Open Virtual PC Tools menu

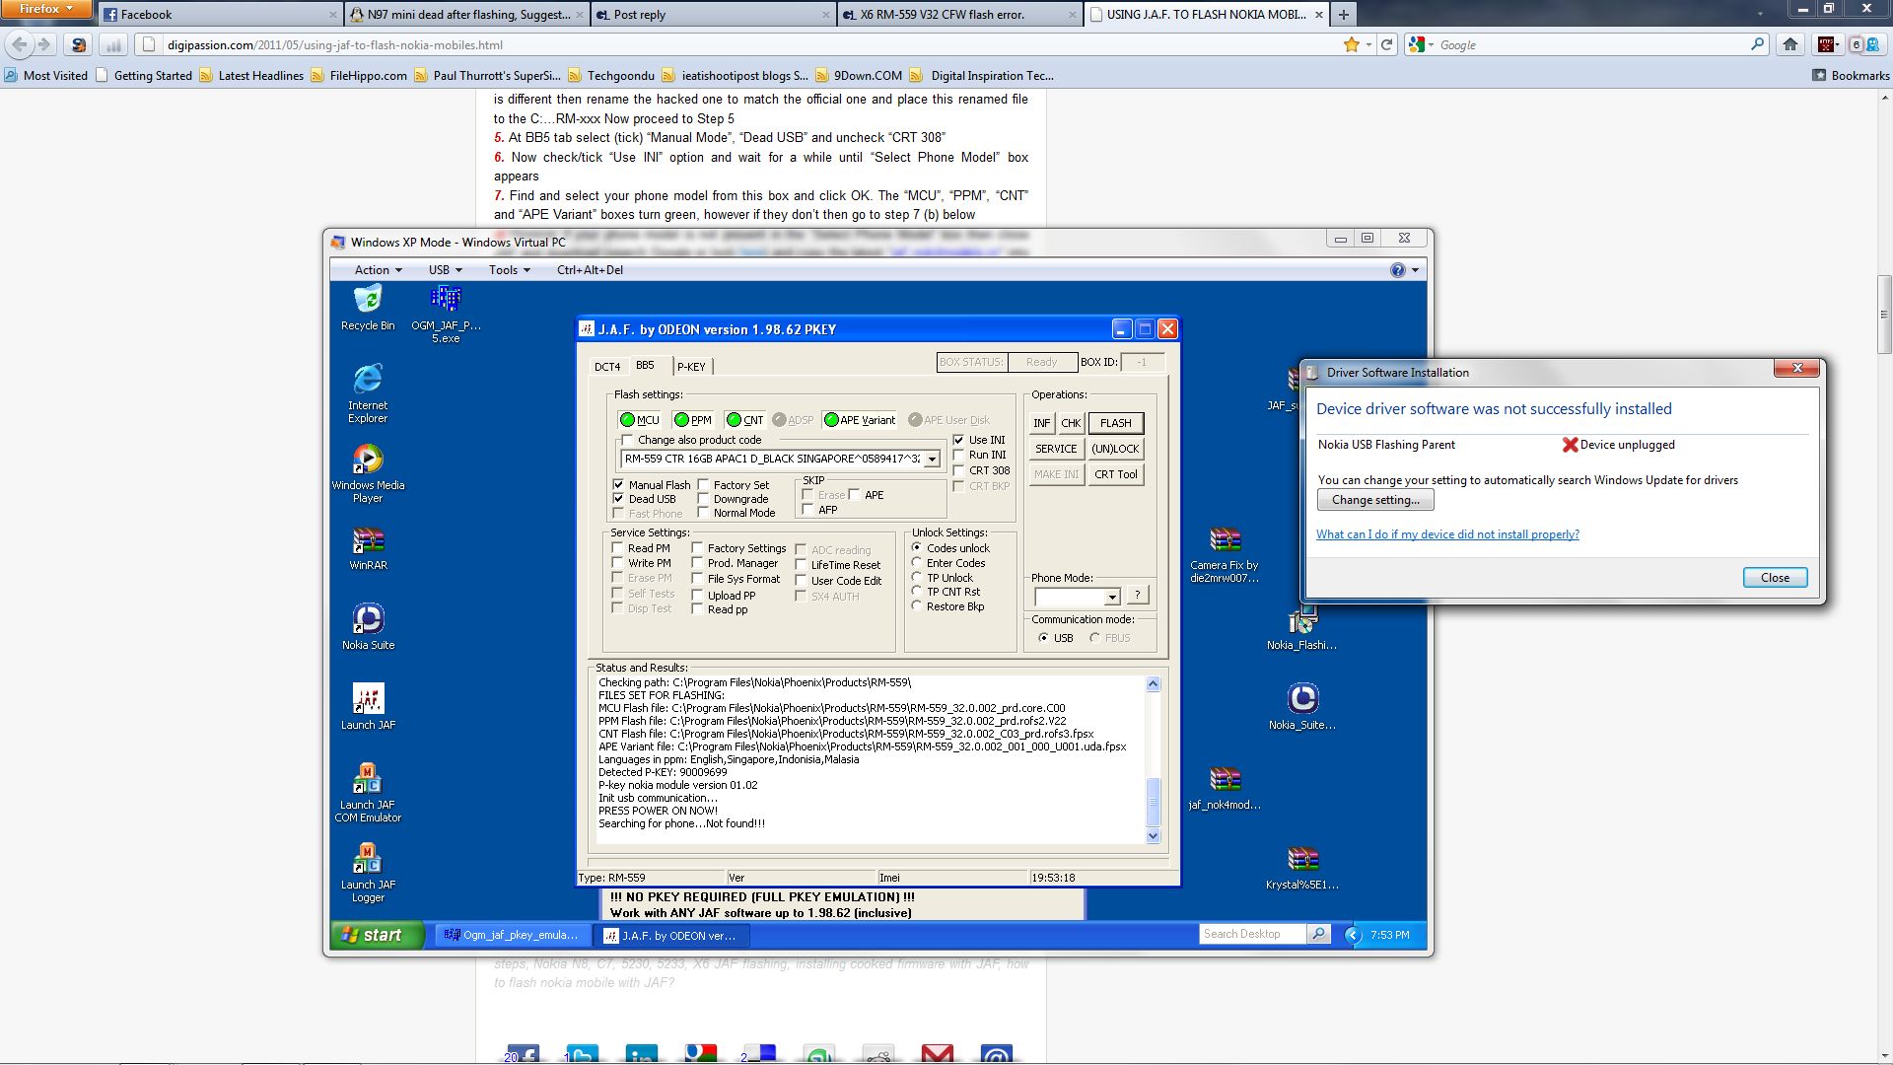509,270
